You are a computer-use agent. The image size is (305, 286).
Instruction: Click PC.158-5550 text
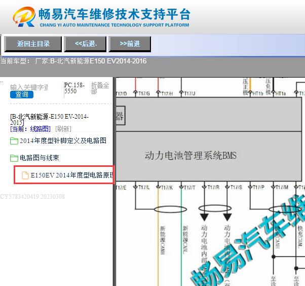[x=74, y=88]
